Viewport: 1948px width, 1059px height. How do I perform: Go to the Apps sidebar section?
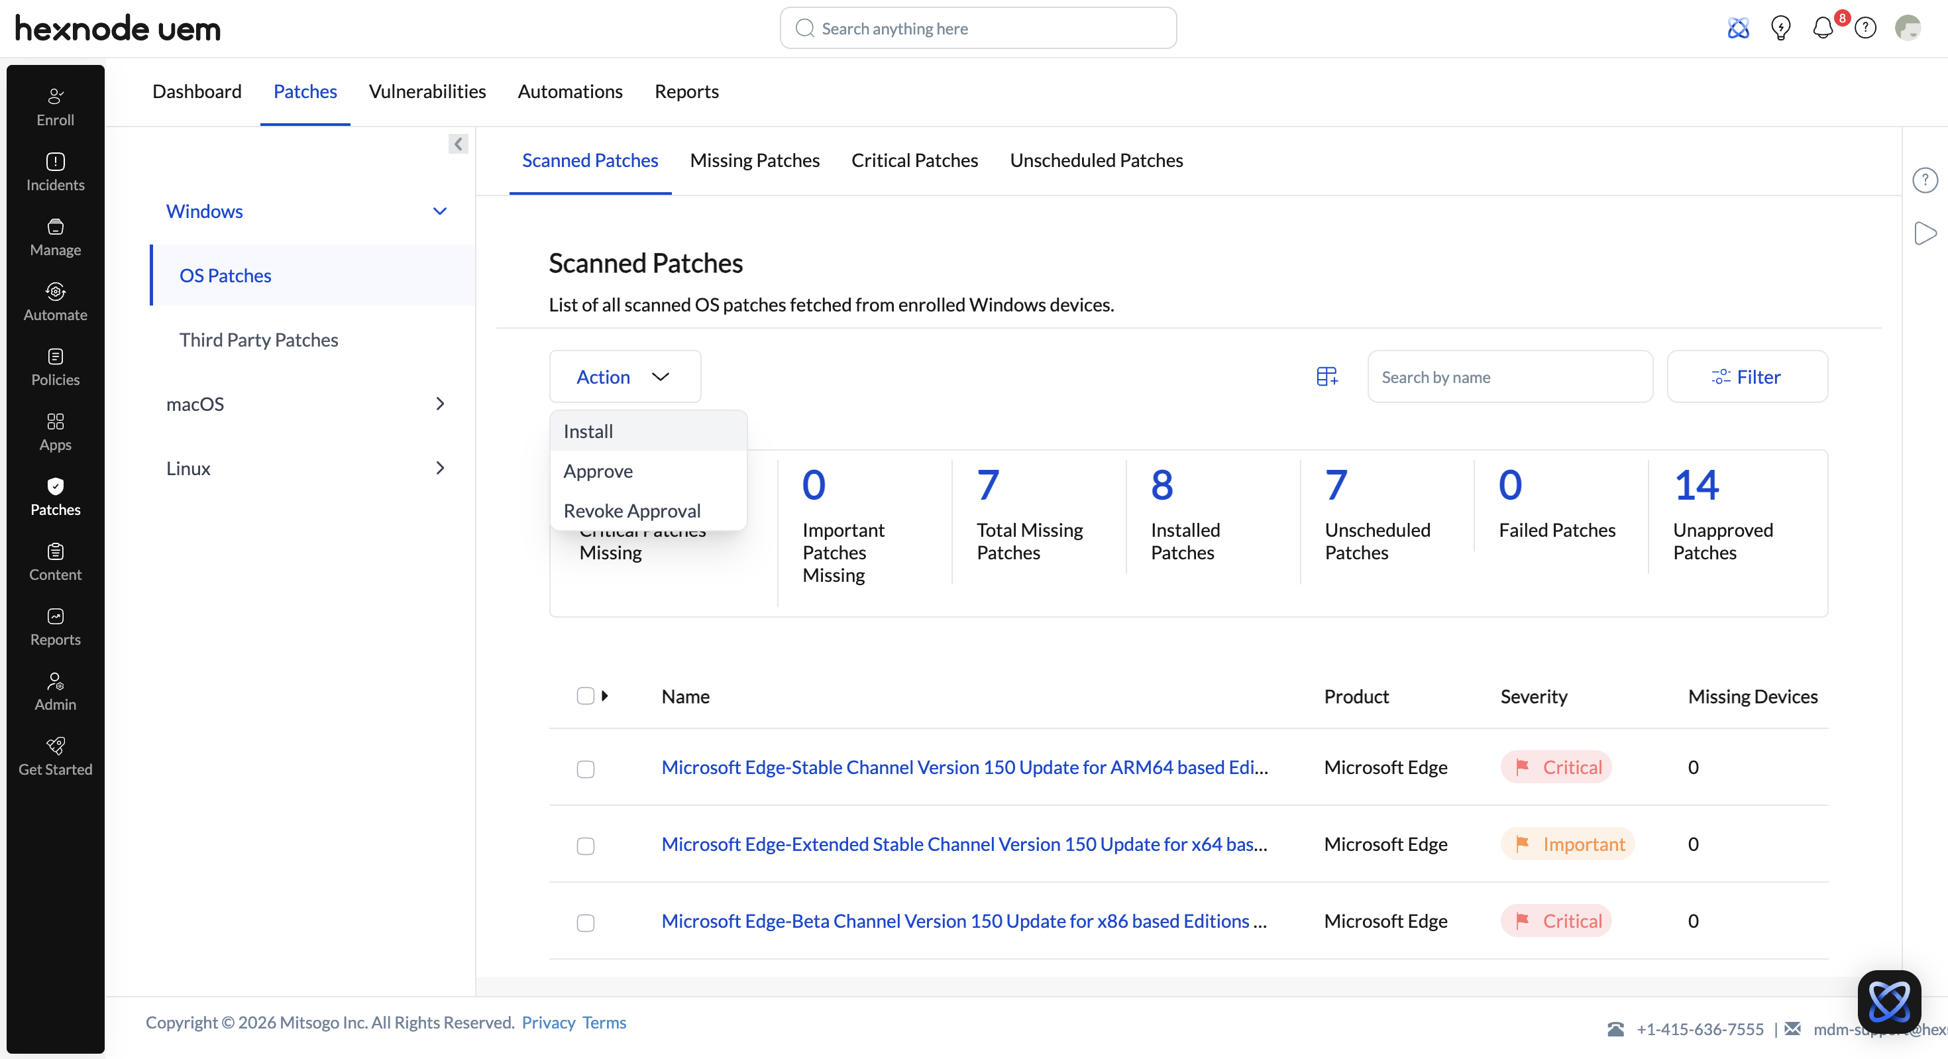pyautogui.click(x=55, y=433)
